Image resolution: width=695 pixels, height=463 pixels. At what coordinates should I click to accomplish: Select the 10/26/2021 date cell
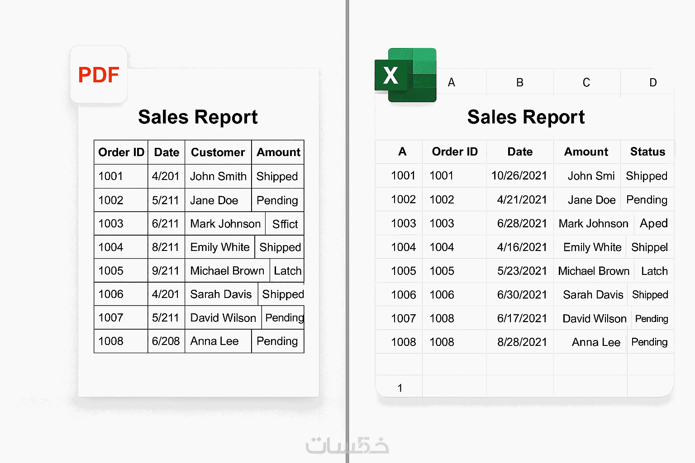[x=519, y=176]
